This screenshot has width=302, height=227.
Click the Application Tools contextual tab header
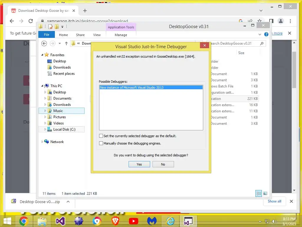click(x=121, y=27)
